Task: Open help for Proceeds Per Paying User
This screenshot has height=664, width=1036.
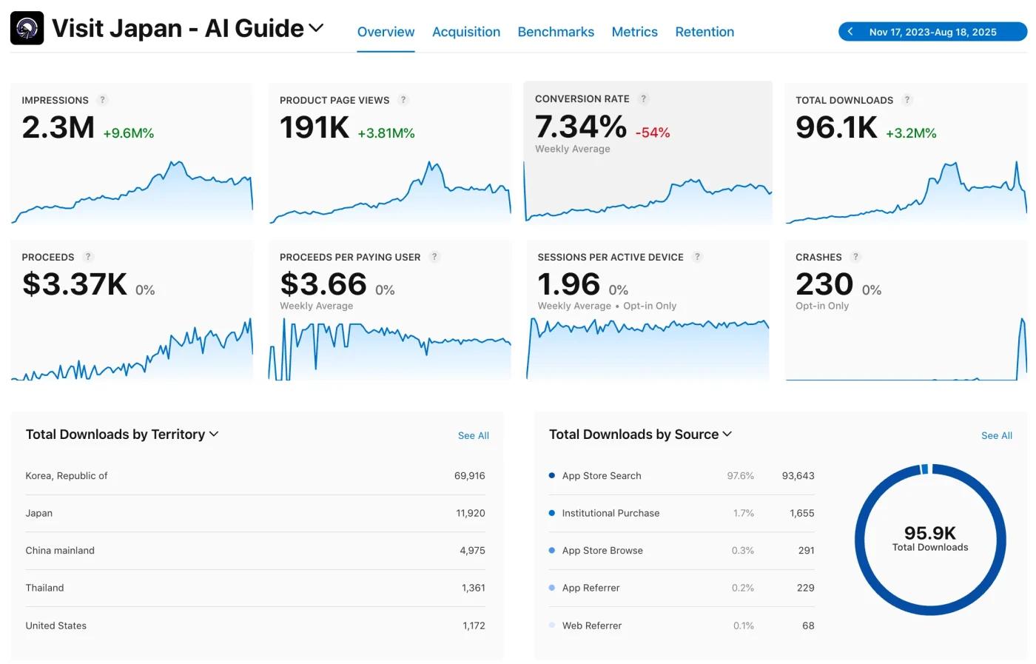Action: click(434, 257)
